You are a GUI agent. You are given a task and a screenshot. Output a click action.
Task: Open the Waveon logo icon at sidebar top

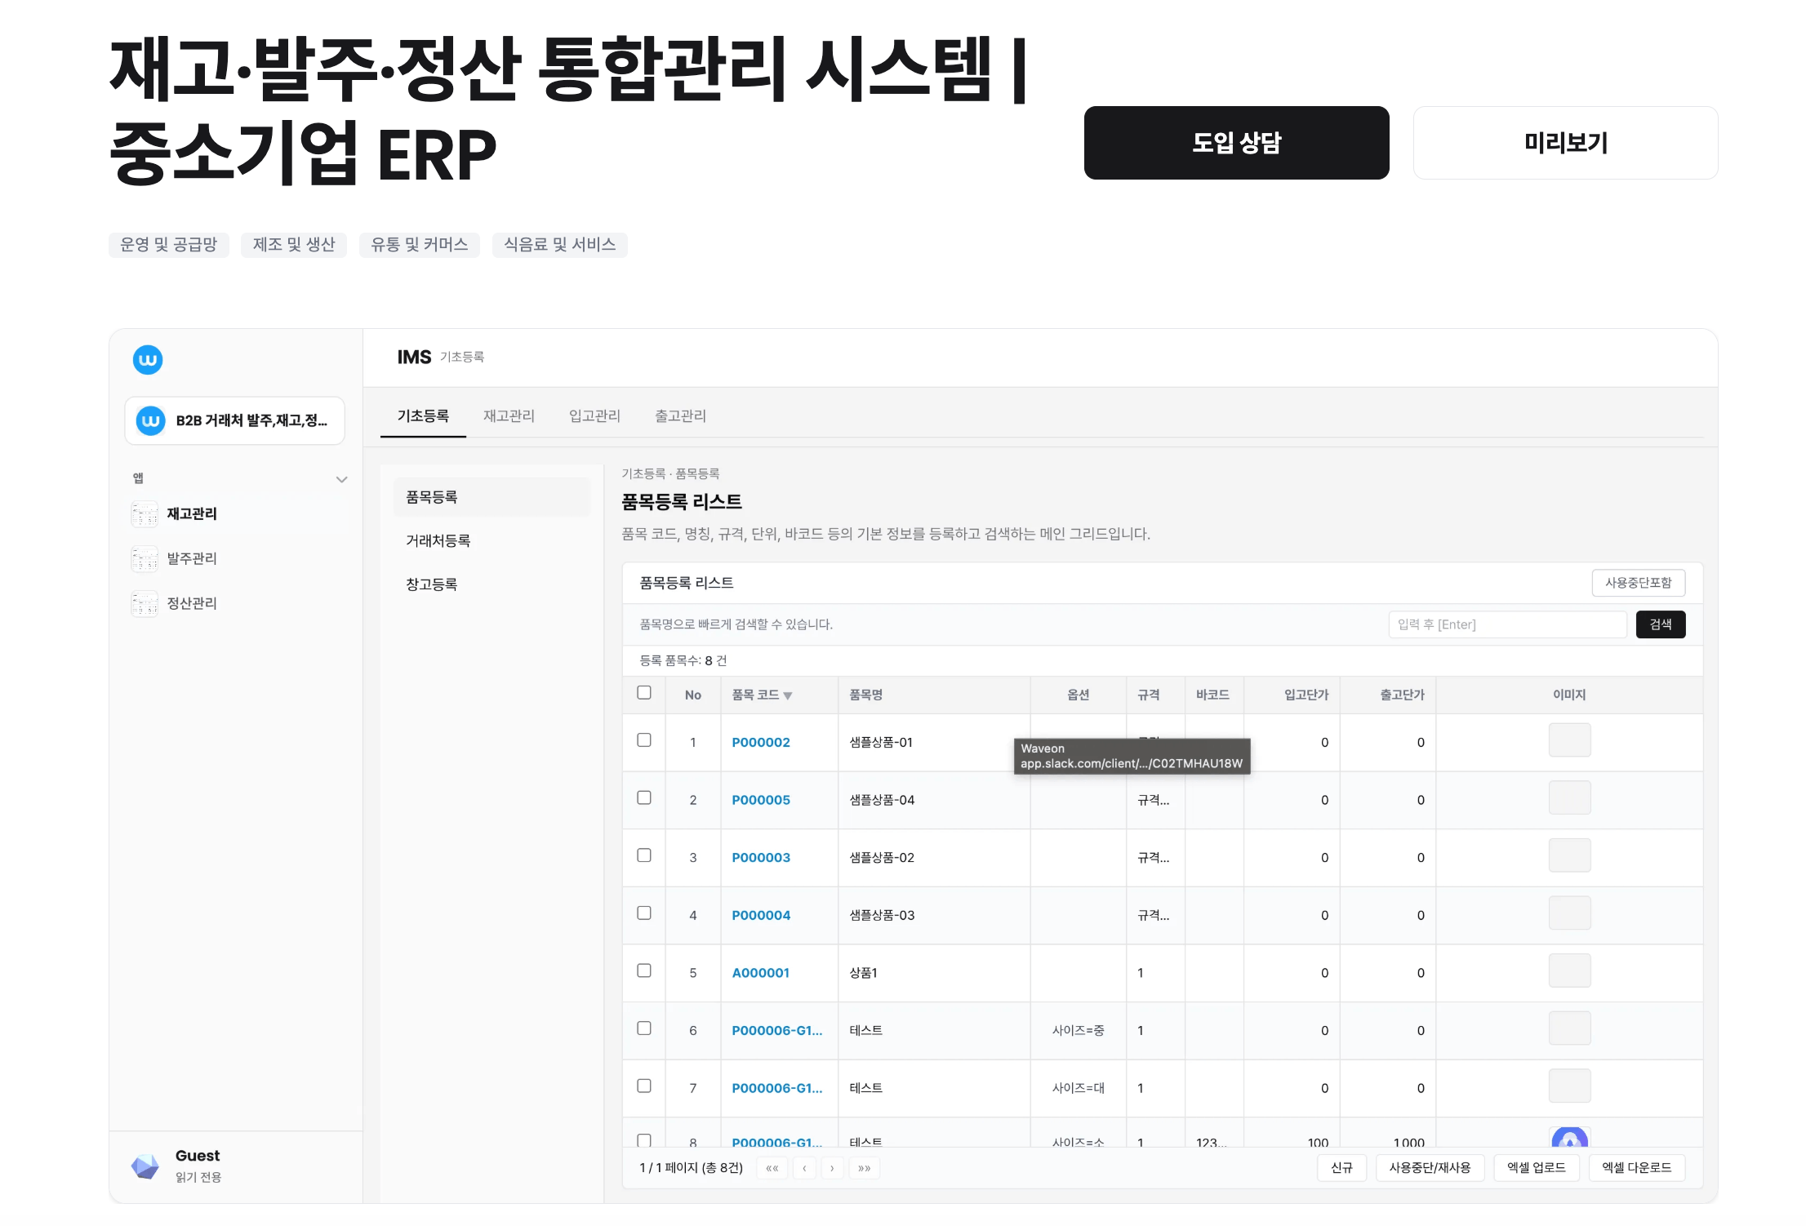(x=148, y=360)
